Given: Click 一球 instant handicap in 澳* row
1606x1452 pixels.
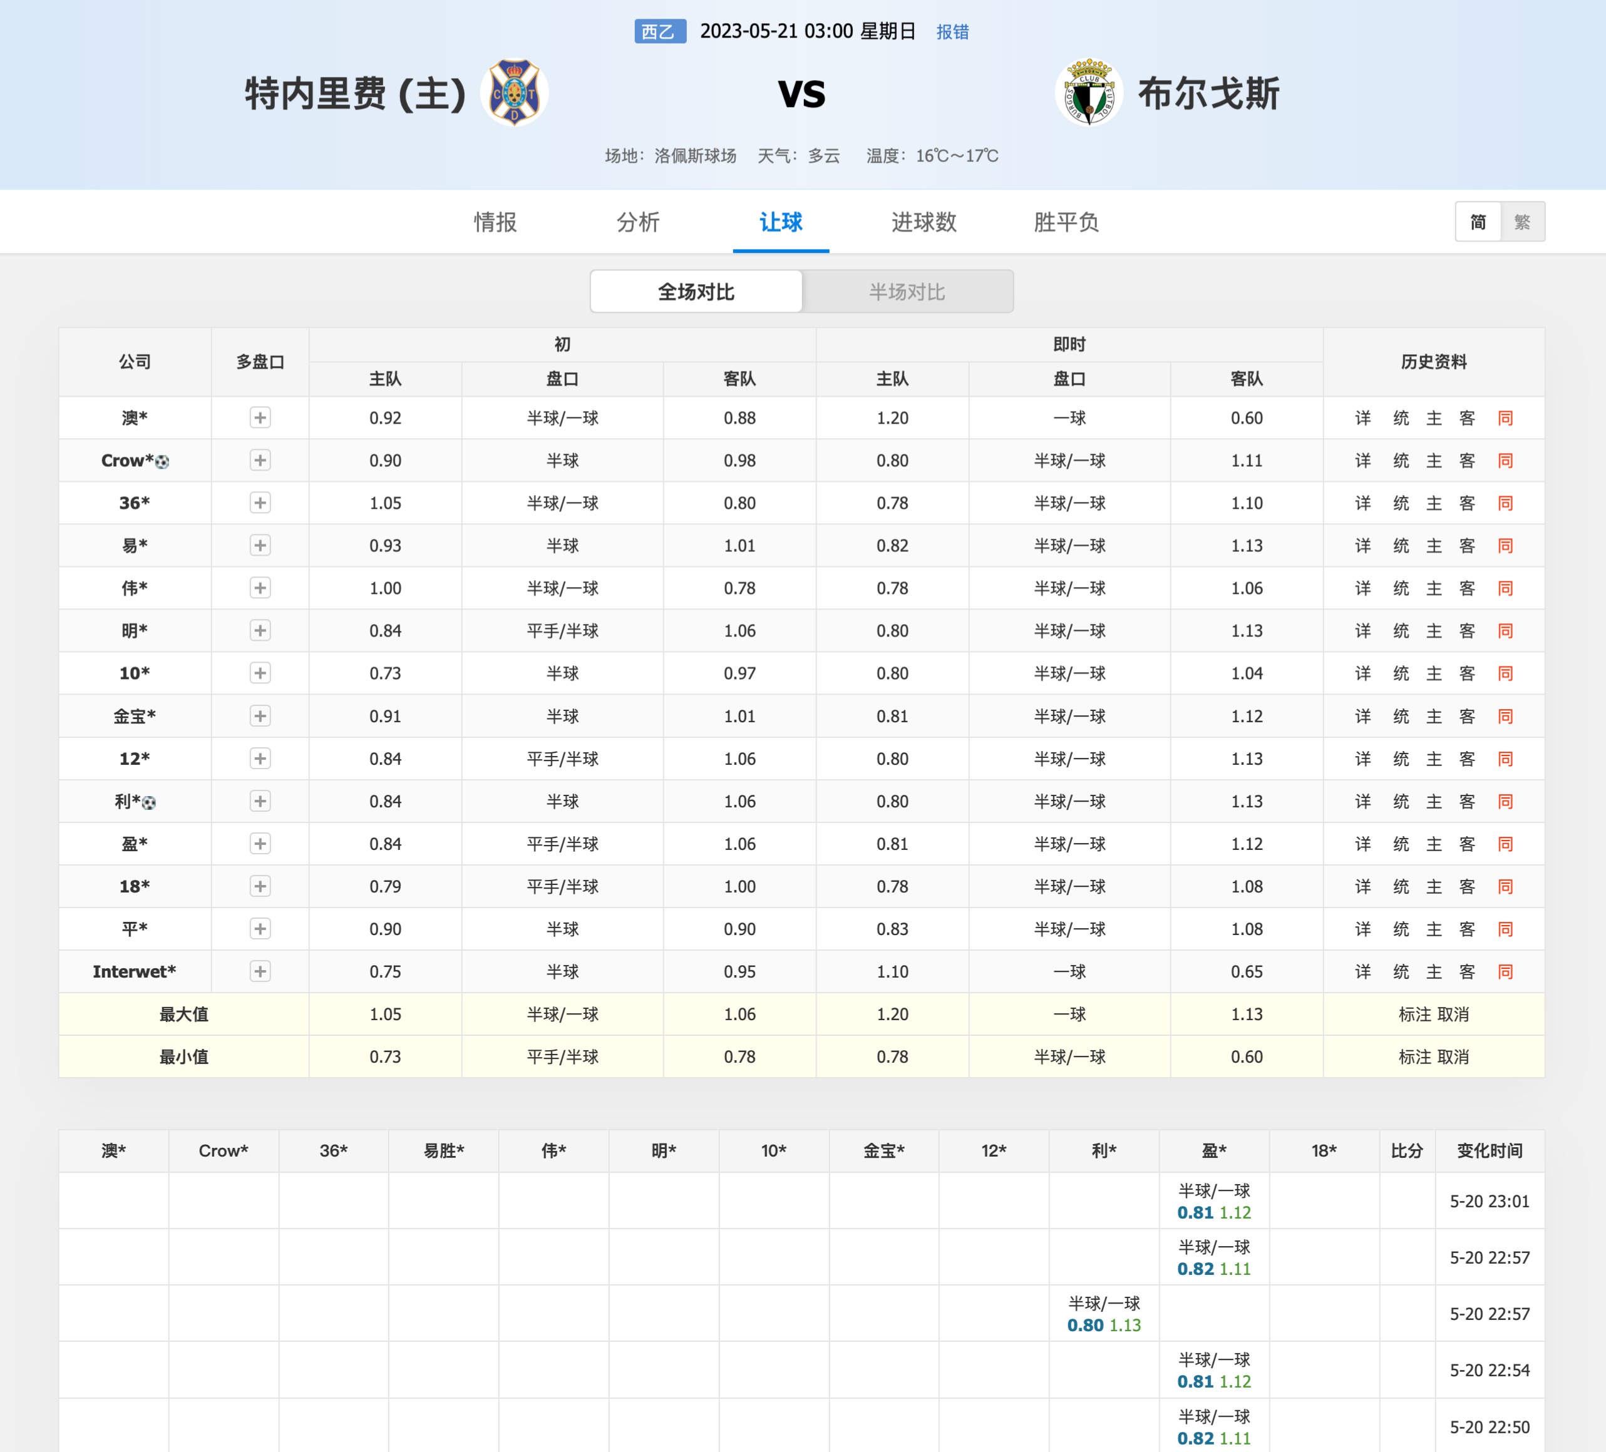Looking at the screenshot, I should 1070,417.
